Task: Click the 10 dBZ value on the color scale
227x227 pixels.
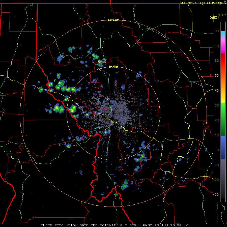Action: (217, 135)
